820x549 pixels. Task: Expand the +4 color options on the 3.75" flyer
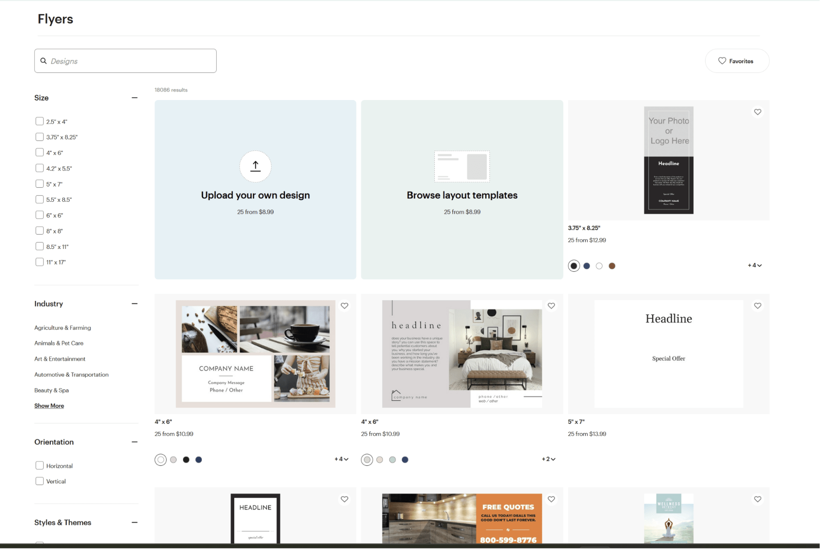coord(754,265)
